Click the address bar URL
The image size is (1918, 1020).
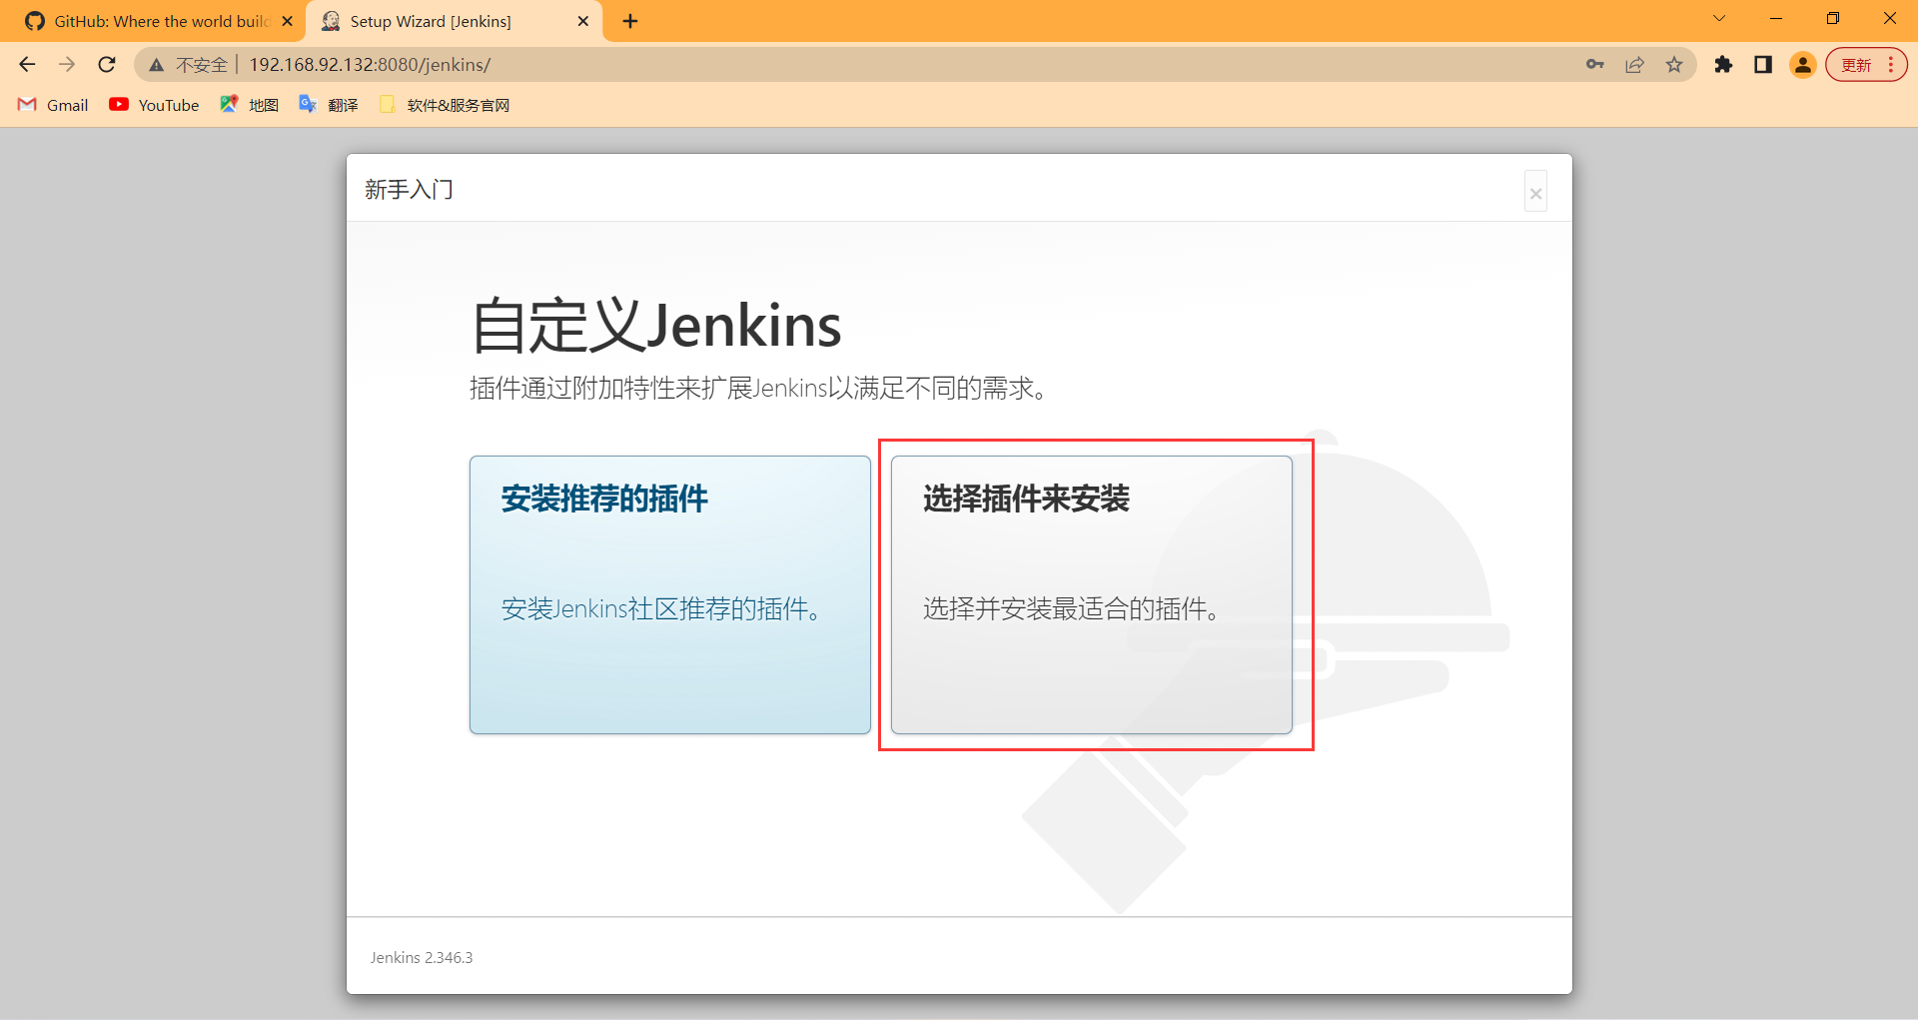coord(370,65)
